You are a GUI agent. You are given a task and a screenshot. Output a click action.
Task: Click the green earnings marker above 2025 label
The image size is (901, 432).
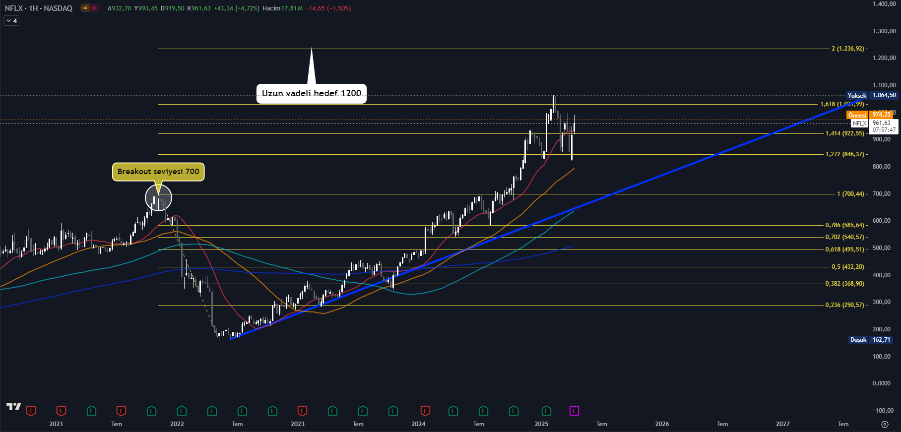pyautogui.click(x=546, y=411)
